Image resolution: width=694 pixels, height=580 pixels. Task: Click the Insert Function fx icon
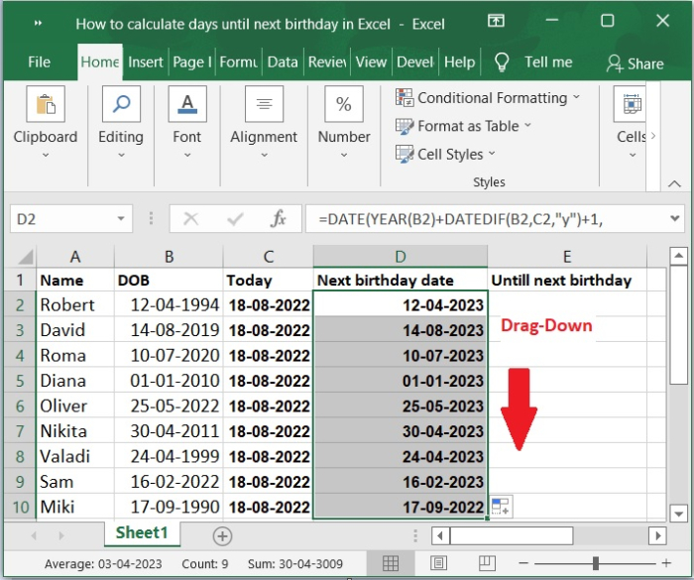[x=279, y=219]
